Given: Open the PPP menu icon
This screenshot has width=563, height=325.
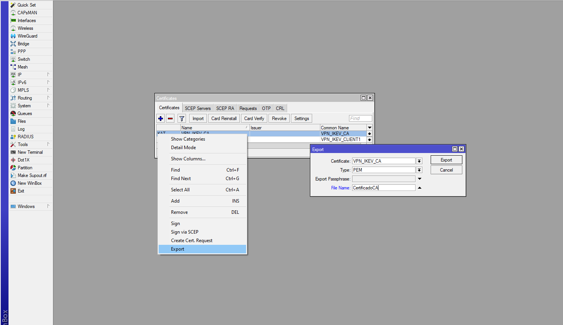Looking at the screenshot, I should point(13,52).
